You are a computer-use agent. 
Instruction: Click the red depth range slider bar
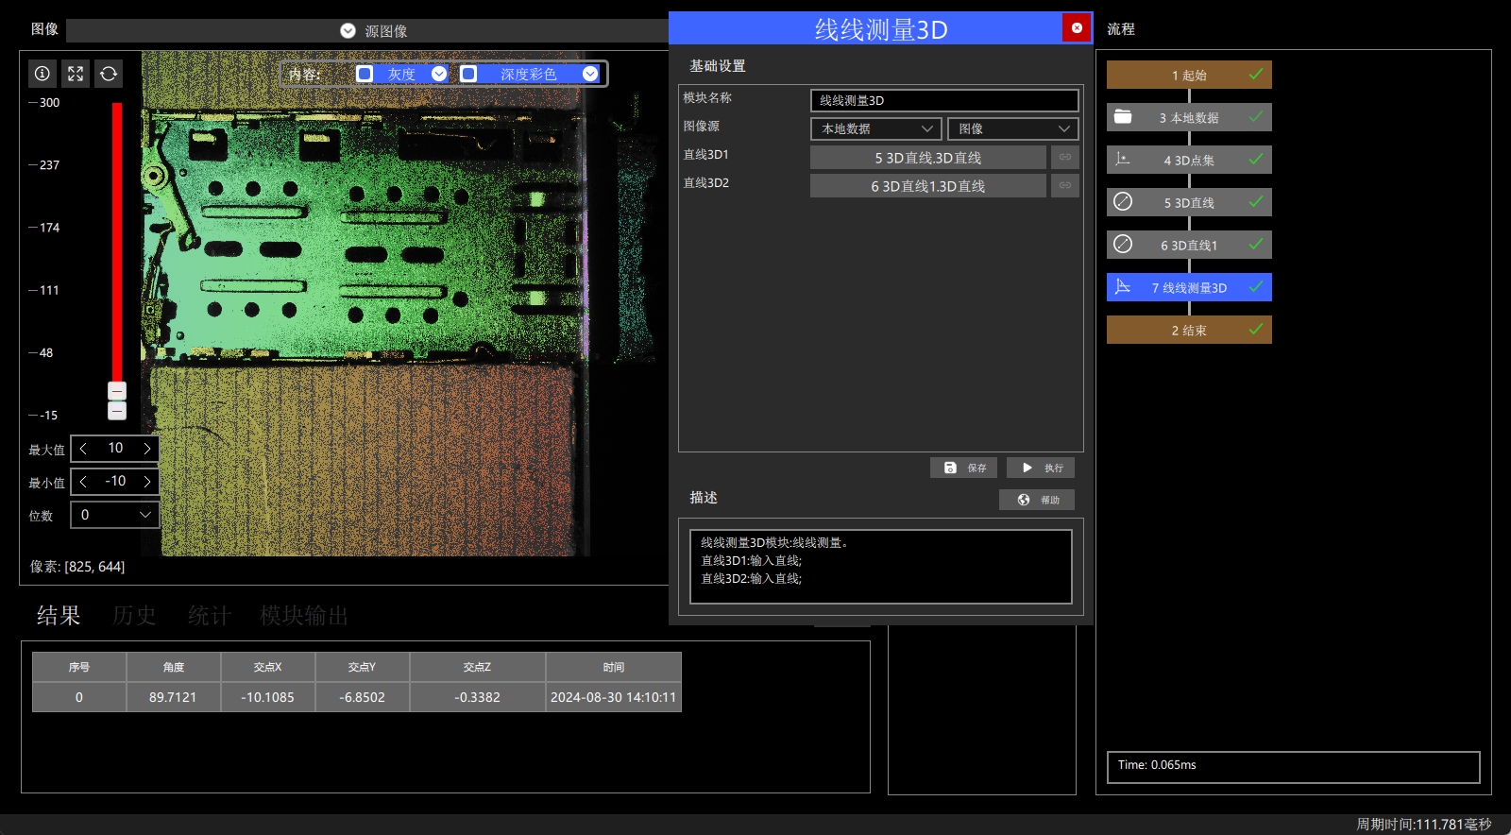[x=117, y=242]
